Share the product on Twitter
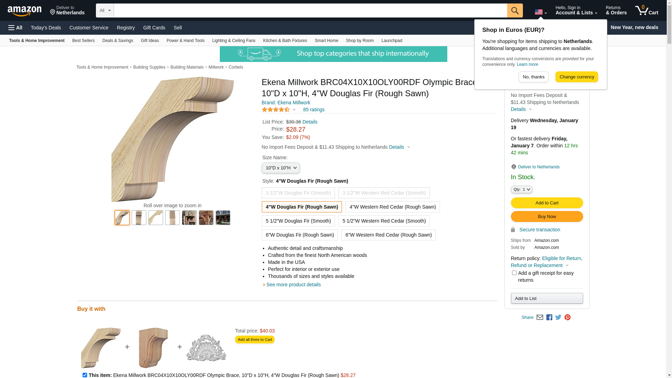 coord(558,317)
